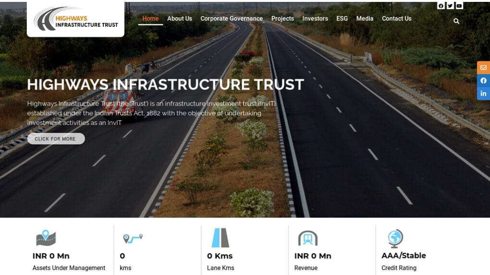
Task: Click the Facebook icon in top bar
Action: [441, 6]
